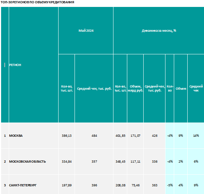The height and width of the screenshot is (194, 204).
Task: Click the 9% Объем cell in Москва row
Action: (181, 136)
